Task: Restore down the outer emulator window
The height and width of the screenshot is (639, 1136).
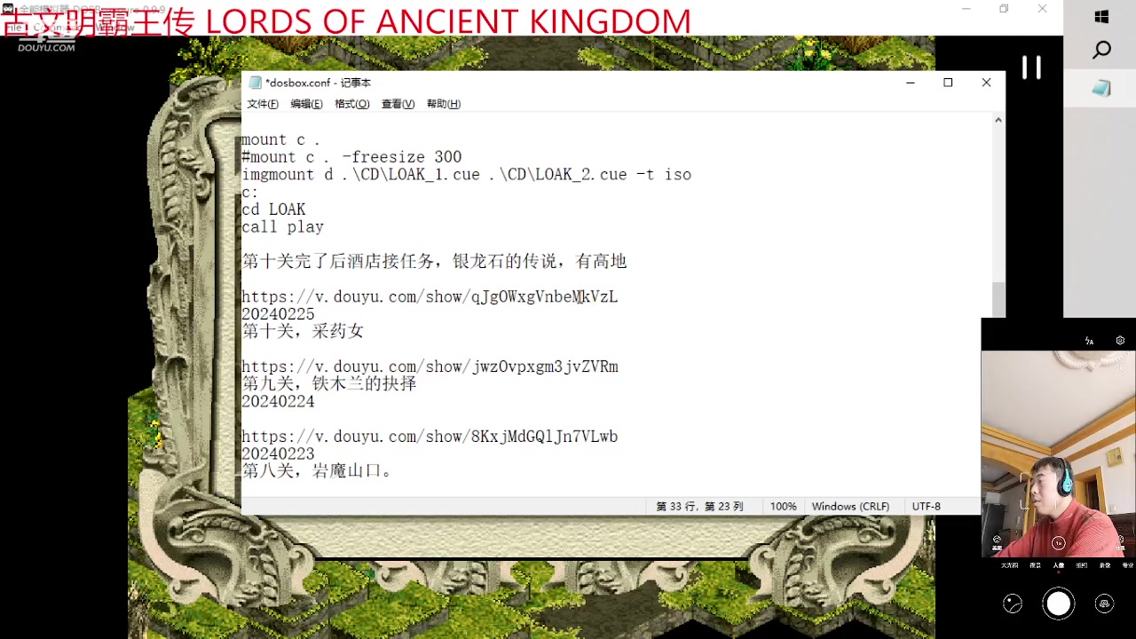Action: (1004, 9)
